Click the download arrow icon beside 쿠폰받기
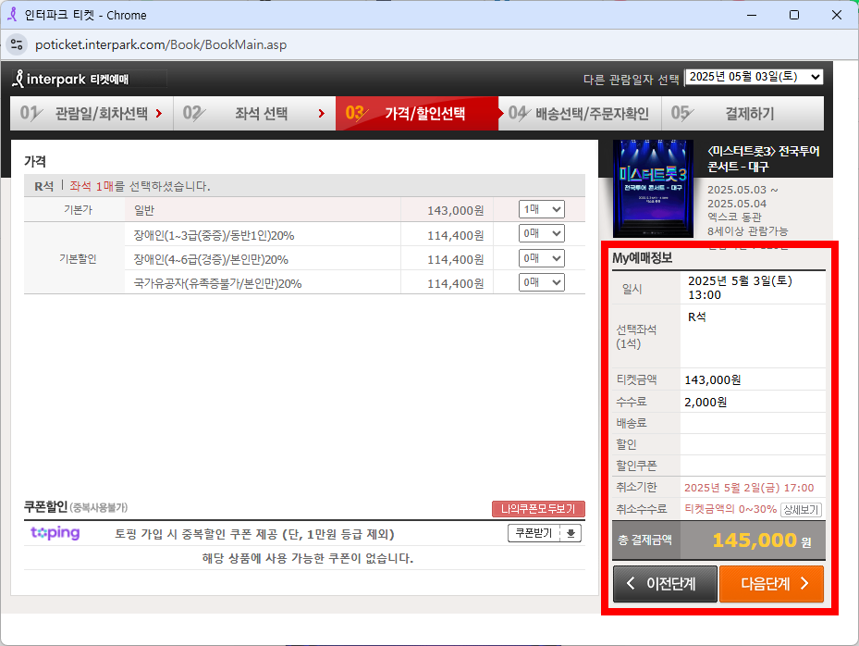 point(571,533)
